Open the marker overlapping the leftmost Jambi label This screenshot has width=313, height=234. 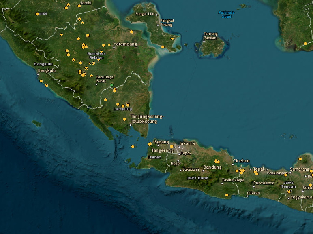click(x=37, y=14)
